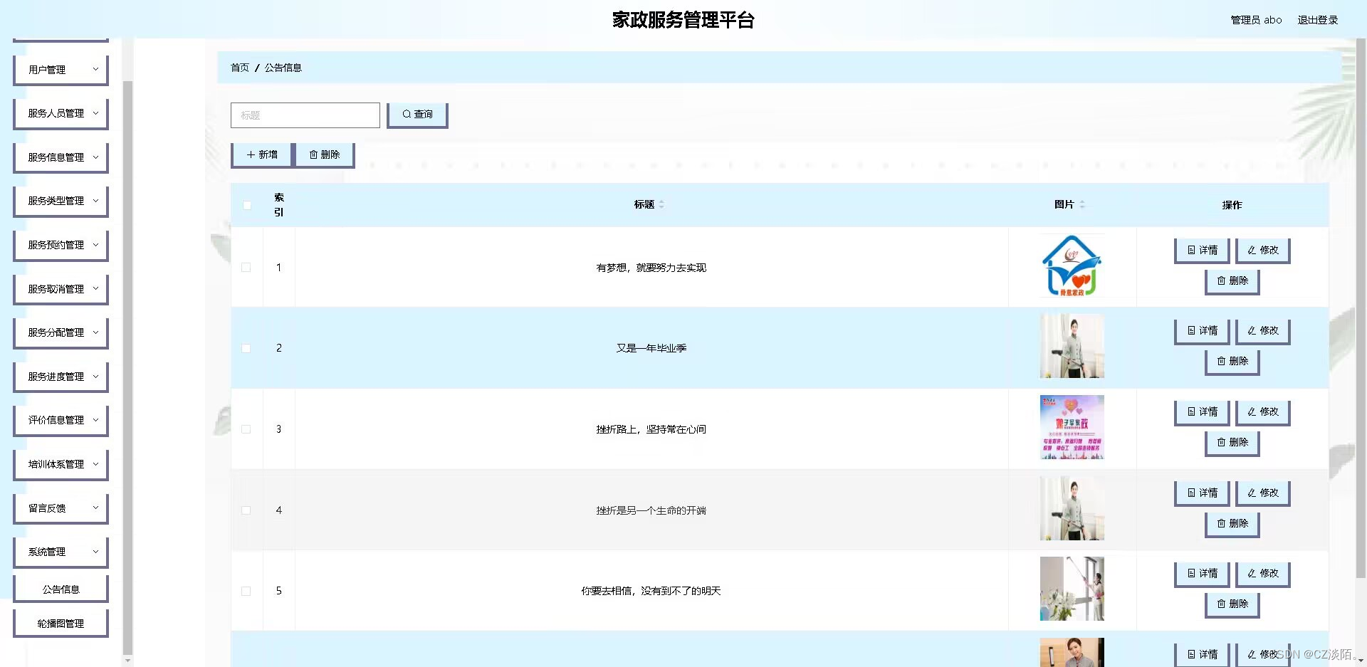This screenshot has height=667, width=1367.
Task: Open the 留言反馈 menu
Action: click(61, 508)
